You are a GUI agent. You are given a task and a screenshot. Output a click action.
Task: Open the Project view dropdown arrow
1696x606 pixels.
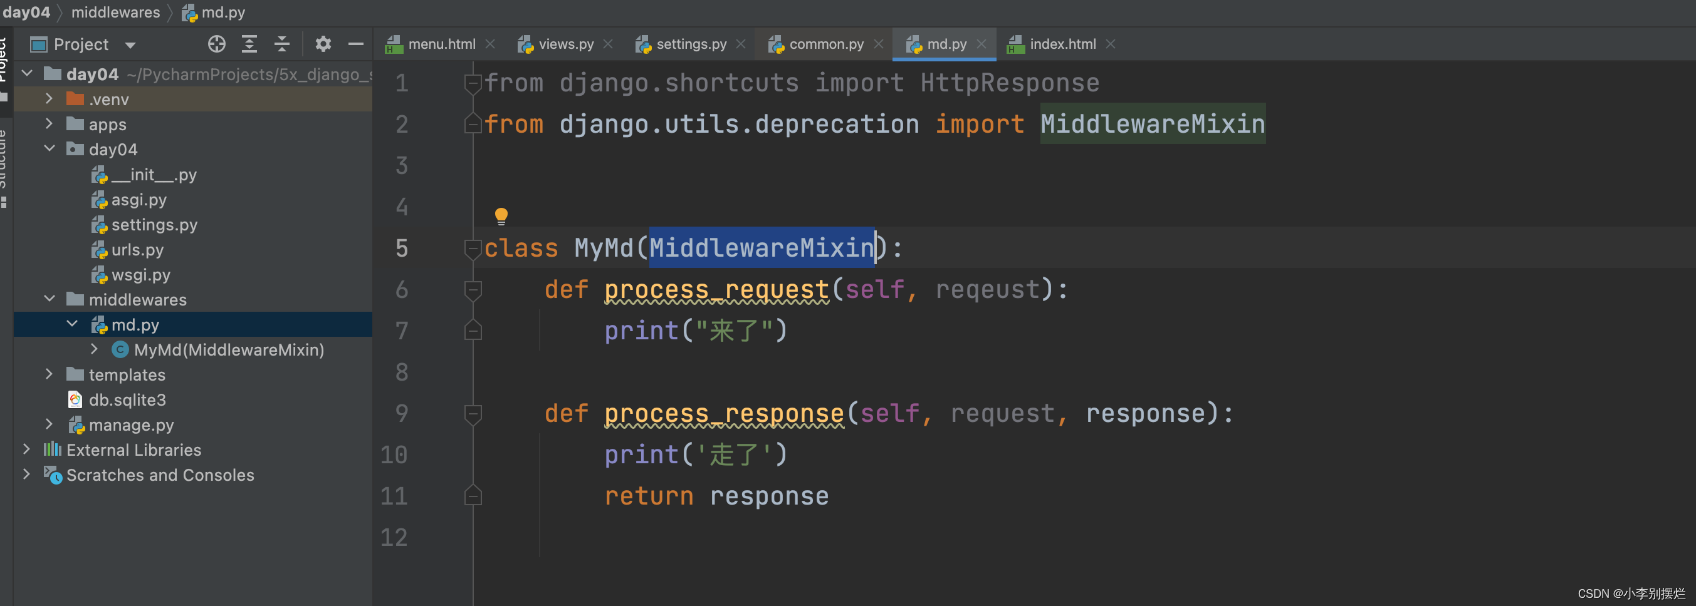[130, 44]
